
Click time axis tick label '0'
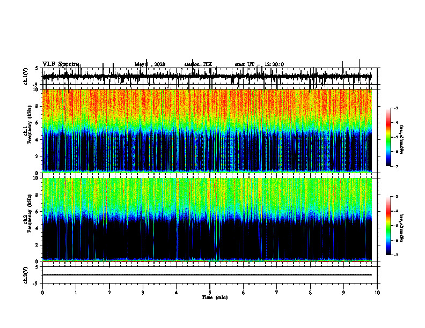(x=42, y=293)
